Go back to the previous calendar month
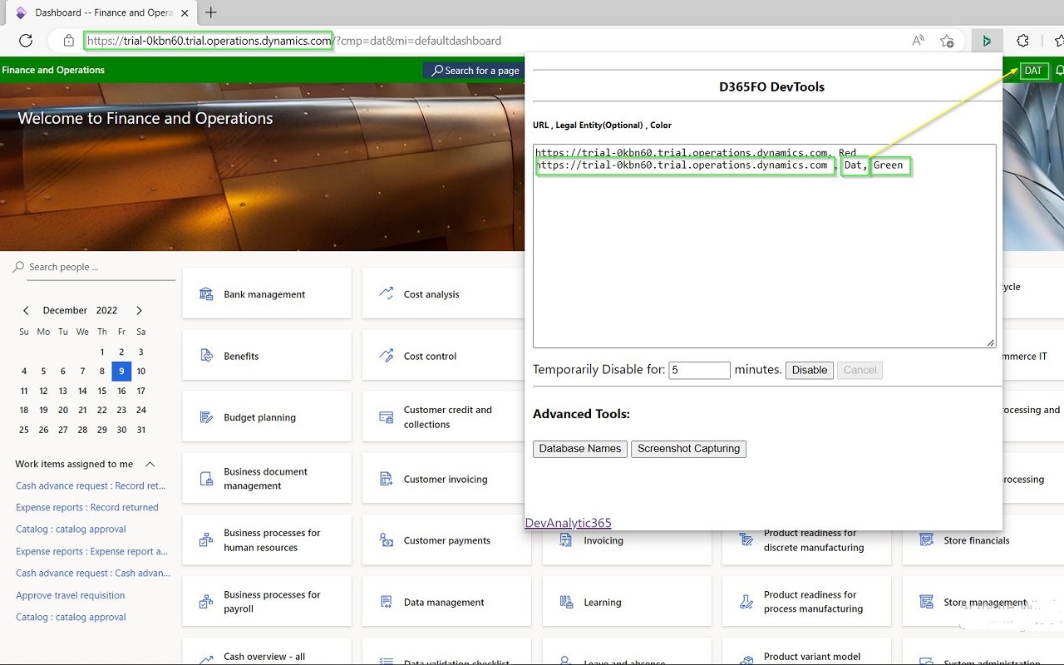This screenshot has width=1064, height=665. click(x=26, y=310)
